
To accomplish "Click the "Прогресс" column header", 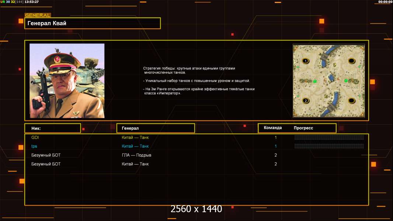I will click(303, 128).
